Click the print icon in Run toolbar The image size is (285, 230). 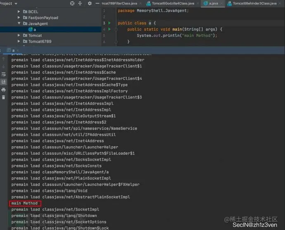point(4,90)
